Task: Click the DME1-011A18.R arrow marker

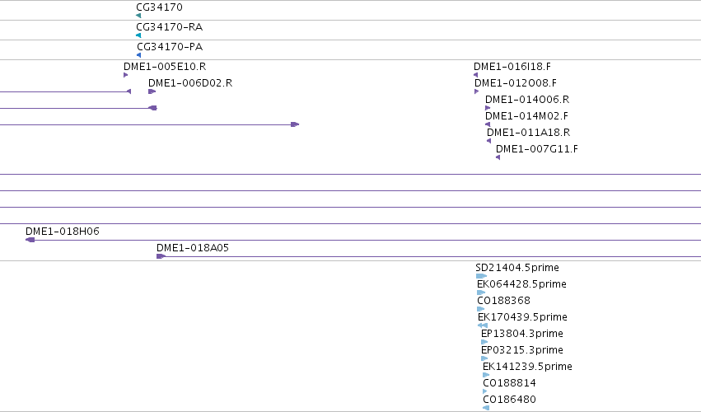Action: [489, 141]
